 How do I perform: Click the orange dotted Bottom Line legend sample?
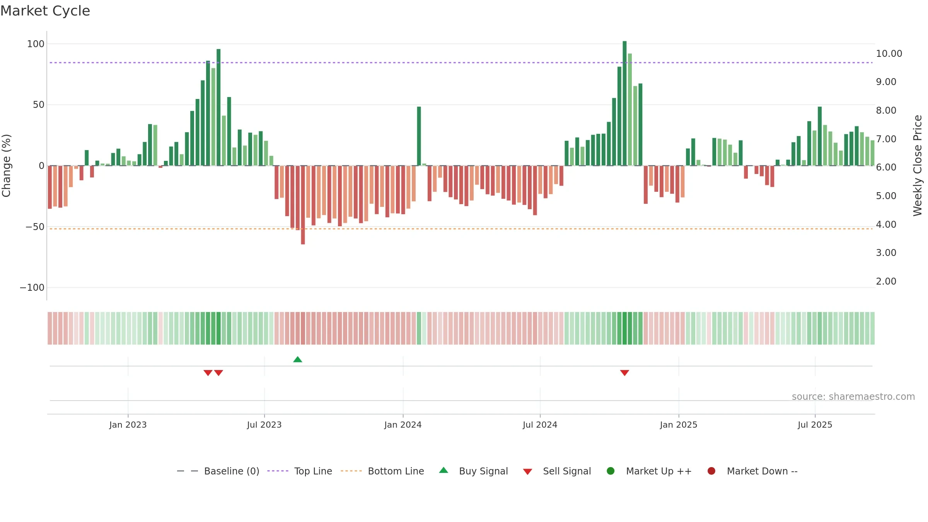[x=351, y=471]
